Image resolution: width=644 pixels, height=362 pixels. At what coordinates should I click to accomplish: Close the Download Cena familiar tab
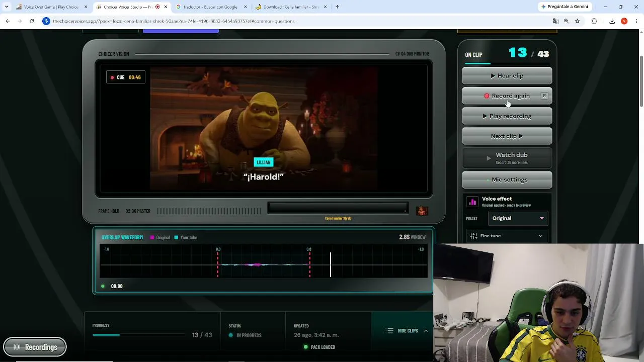(x=326, y=7)
